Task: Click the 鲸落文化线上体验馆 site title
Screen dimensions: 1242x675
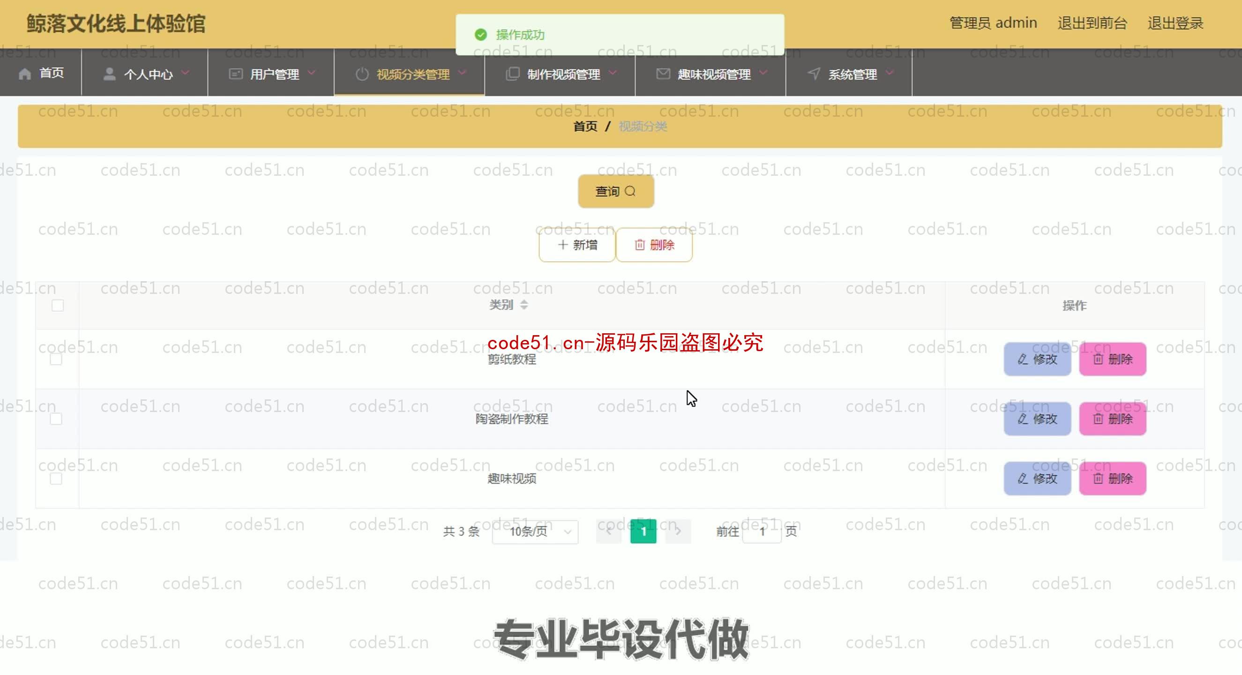Action: tap(116, 23)
